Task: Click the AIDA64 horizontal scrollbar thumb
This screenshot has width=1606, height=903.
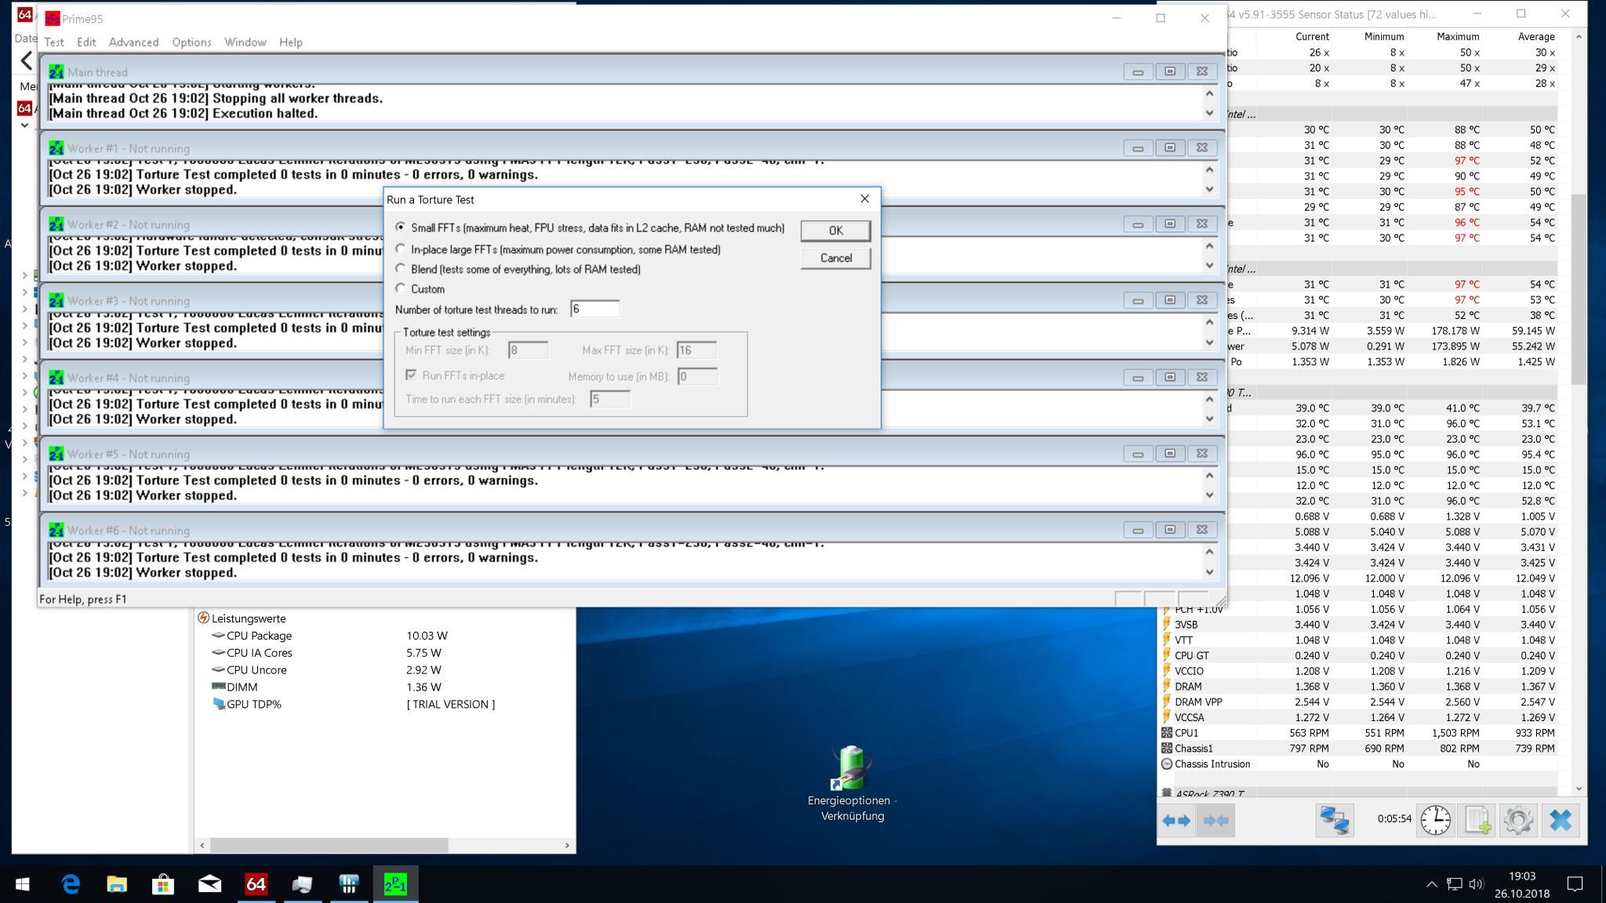Action: click(329, 845)
